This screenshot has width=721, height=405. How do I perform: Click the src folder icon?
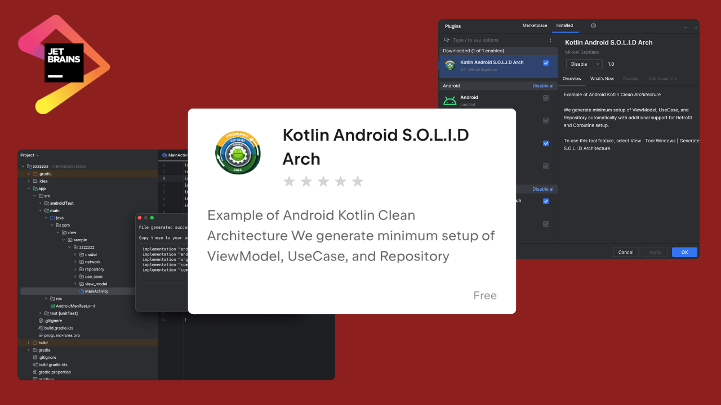click(41, 196)
